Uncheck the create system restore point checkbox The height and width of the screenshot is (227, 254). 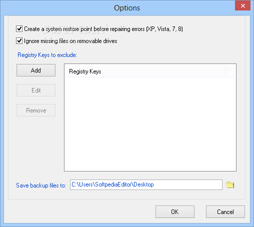[19, 28]
